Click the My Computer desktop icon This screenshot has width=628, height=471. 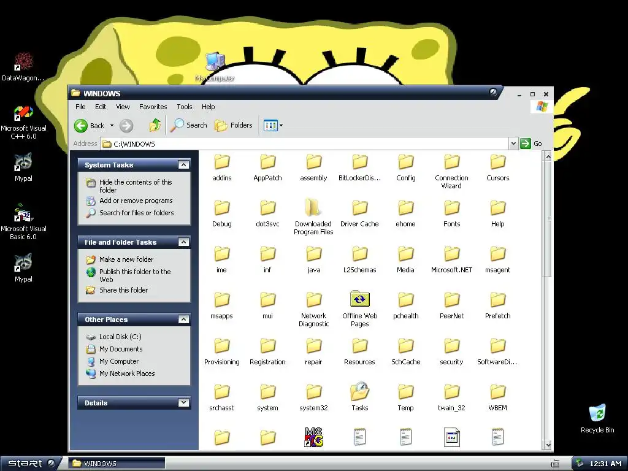pos(215,67)
